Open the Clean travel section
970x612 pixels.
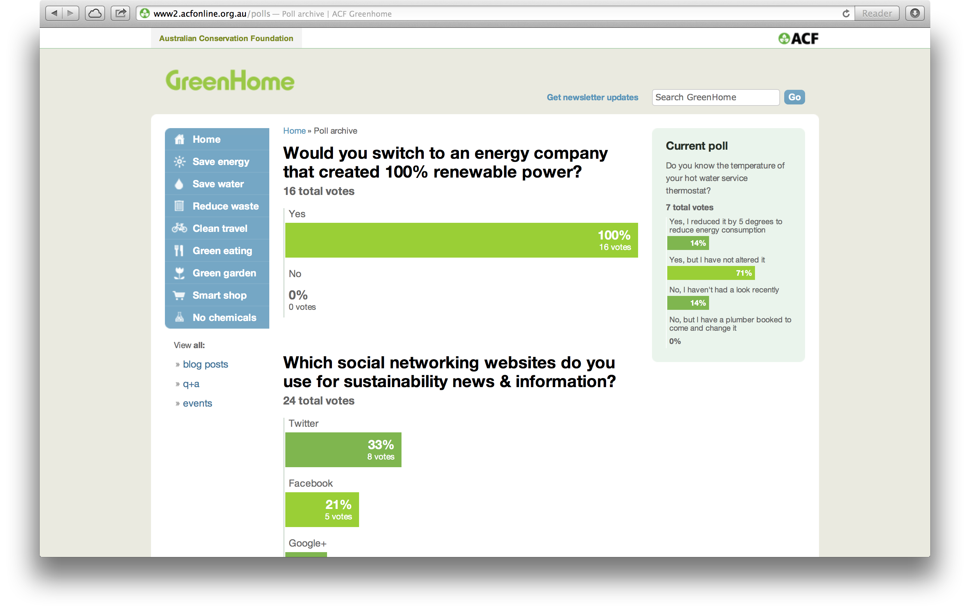coord(217,228)
